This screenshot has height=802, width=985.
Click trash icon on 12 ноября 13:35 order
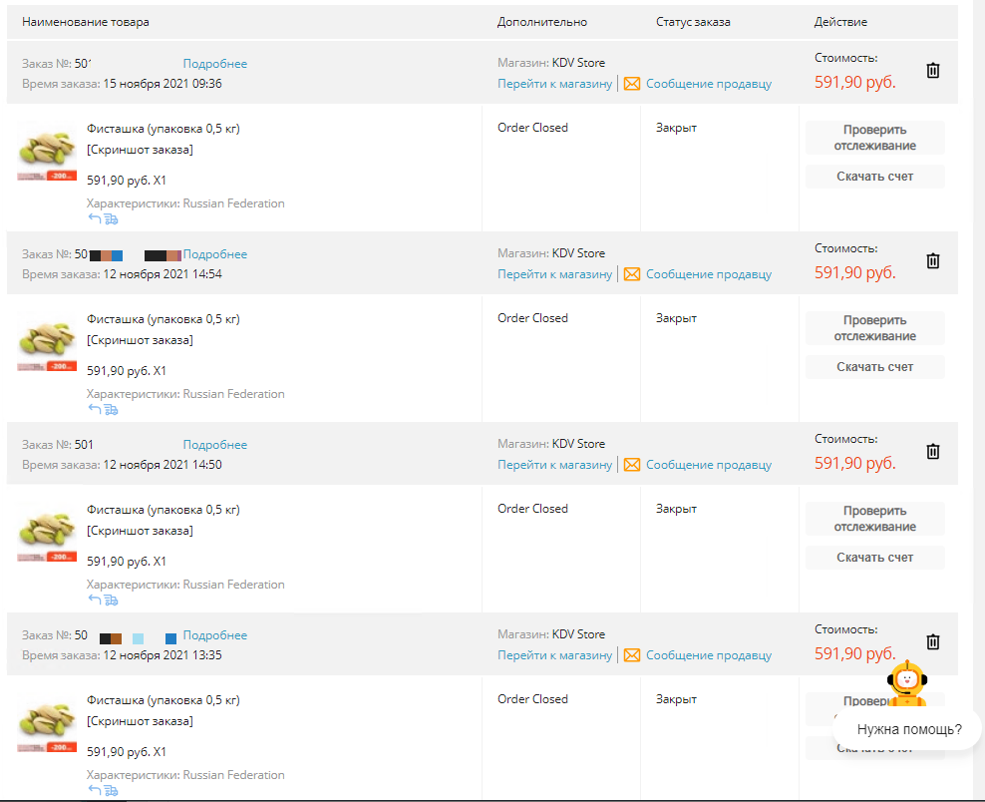(x=933, y=641)
